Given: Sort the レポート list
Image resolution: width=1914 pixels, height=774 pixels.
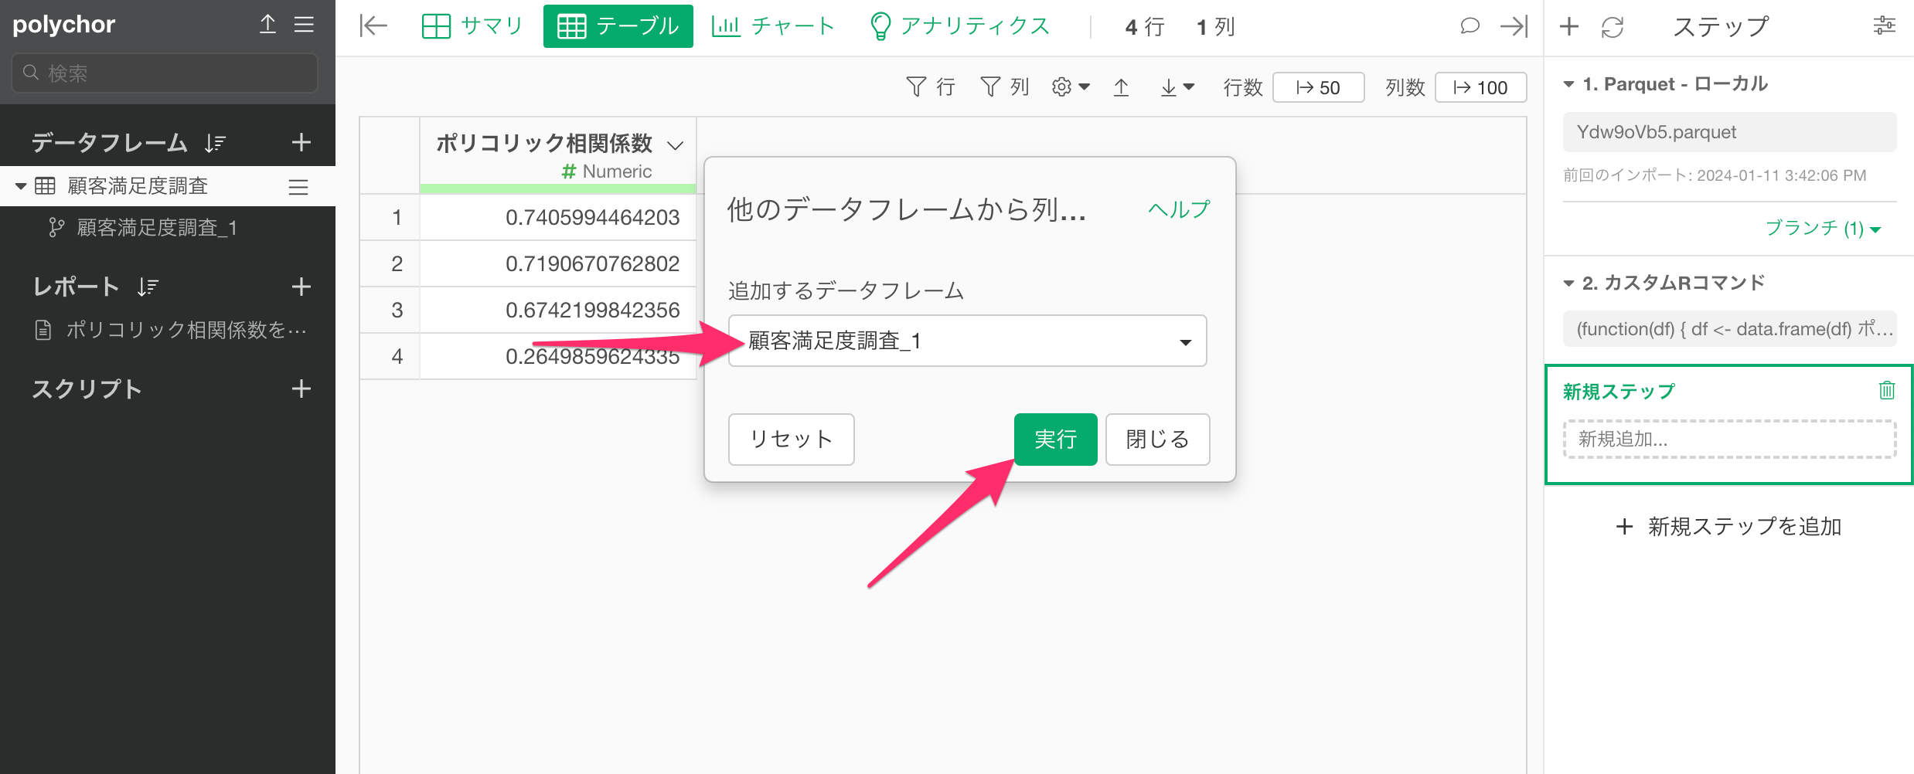Looking at the screenshot, I should pos(148,287).
